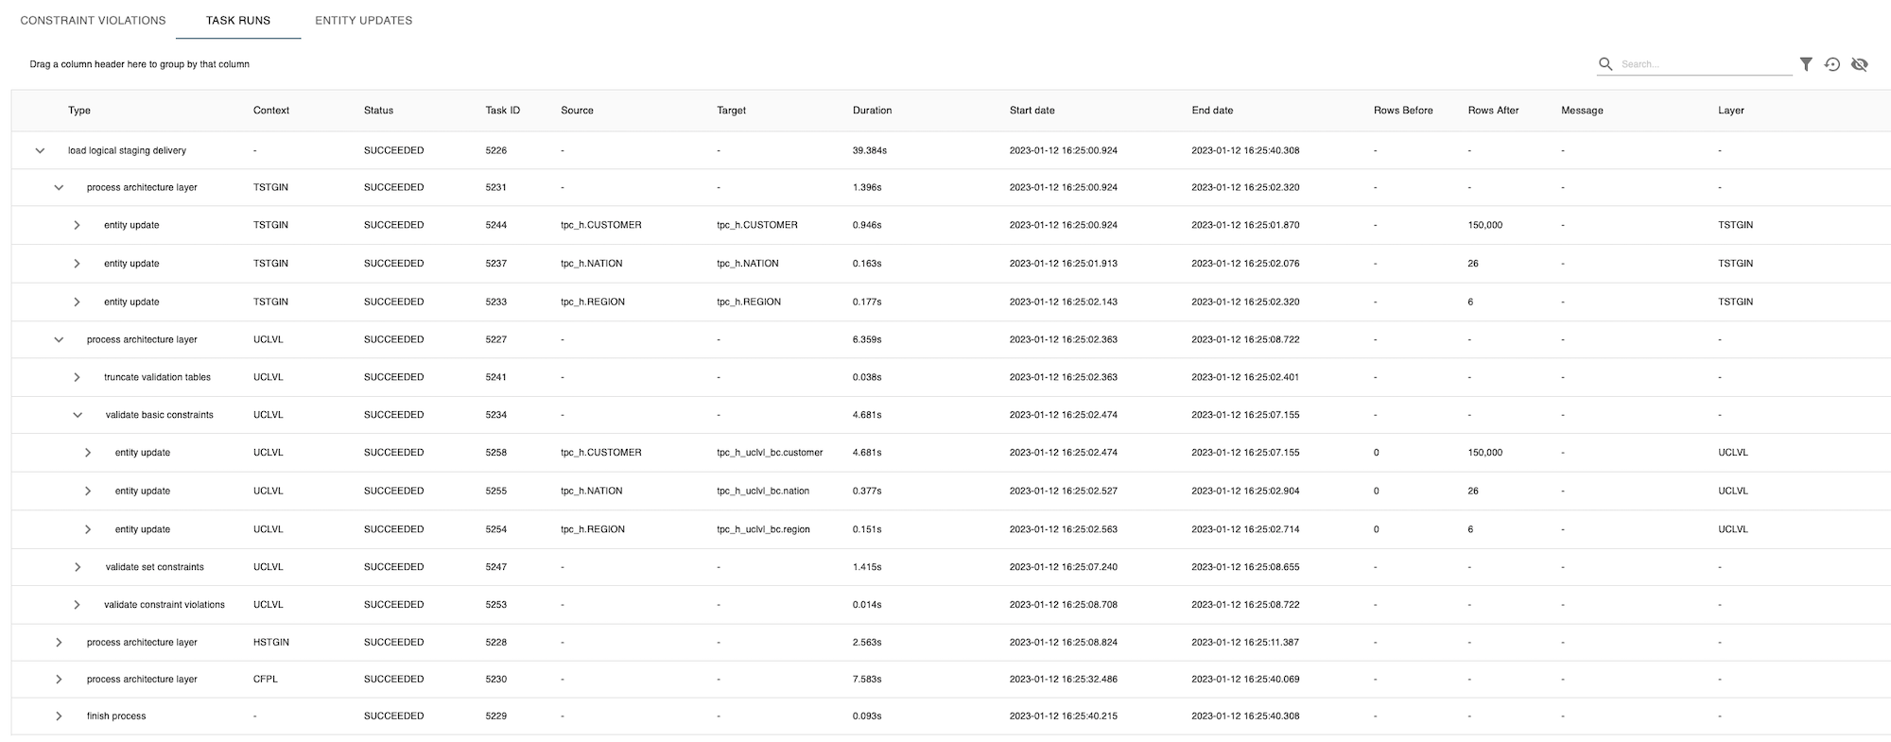Viewport: 1891px width, 742px height.
Task: Expand the finish process row
Action: pyautogui.click(x=59, y=716)
